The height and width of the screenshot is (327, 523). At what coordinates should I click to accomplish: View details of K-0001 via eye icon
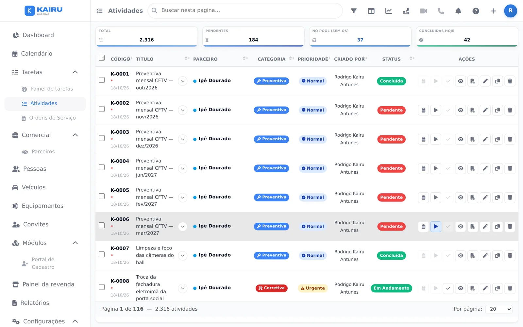[x=461, y=81]
